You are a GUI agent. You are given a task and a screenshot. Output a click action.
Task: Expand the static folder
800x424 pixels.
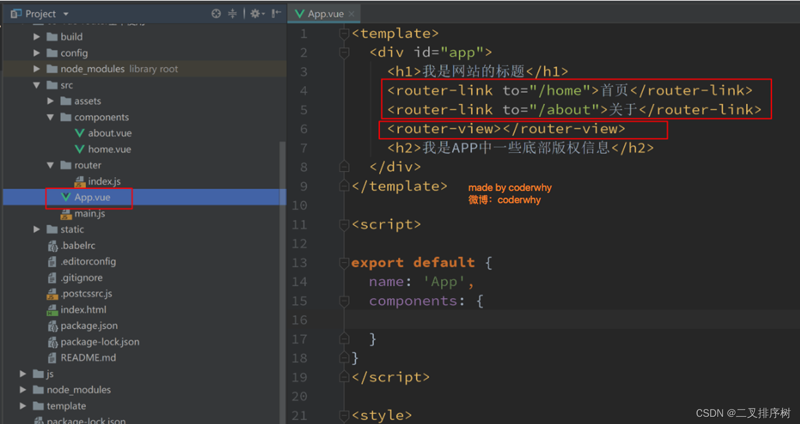(x=36, y=229)
